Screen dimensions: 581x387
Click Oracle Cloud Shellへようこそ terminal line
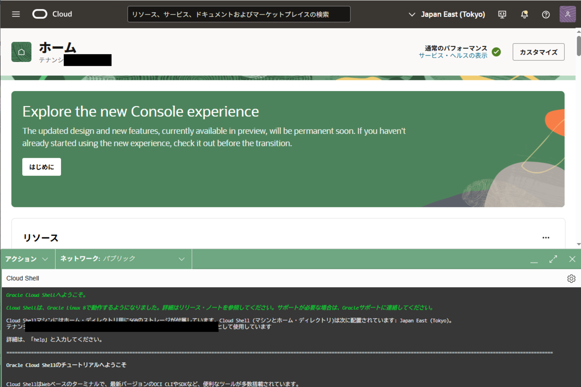click(x=46, y=295)
